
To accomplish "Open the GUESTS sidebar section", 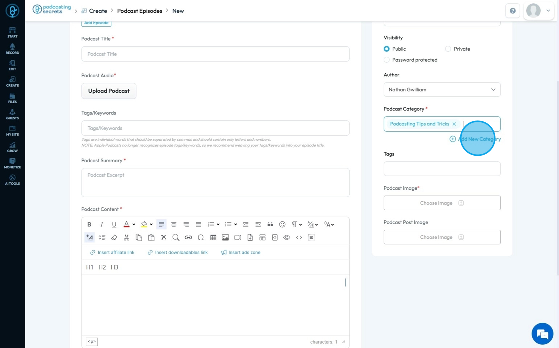I will [x=12, y=114].
